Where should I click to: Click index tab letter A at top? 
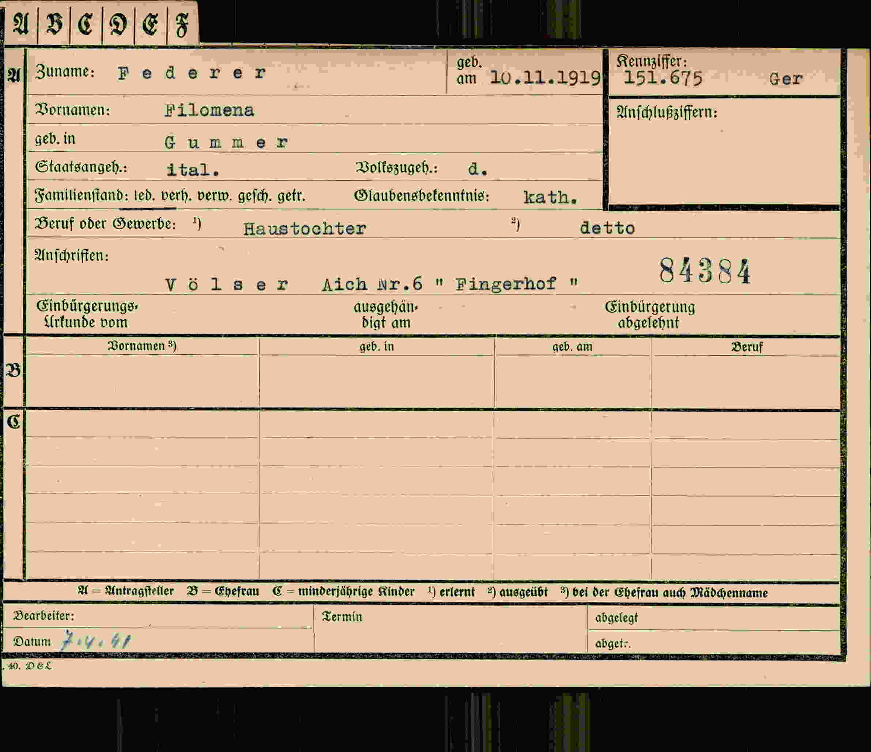tap(20, 23)
